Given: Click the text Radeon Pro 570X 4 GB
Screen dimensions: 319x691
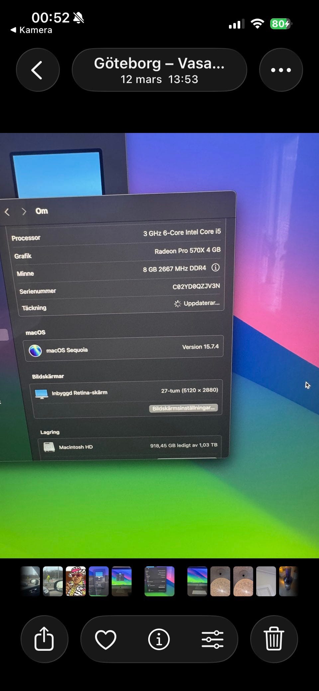Looking at the screenshot, I should pos(187,251).
